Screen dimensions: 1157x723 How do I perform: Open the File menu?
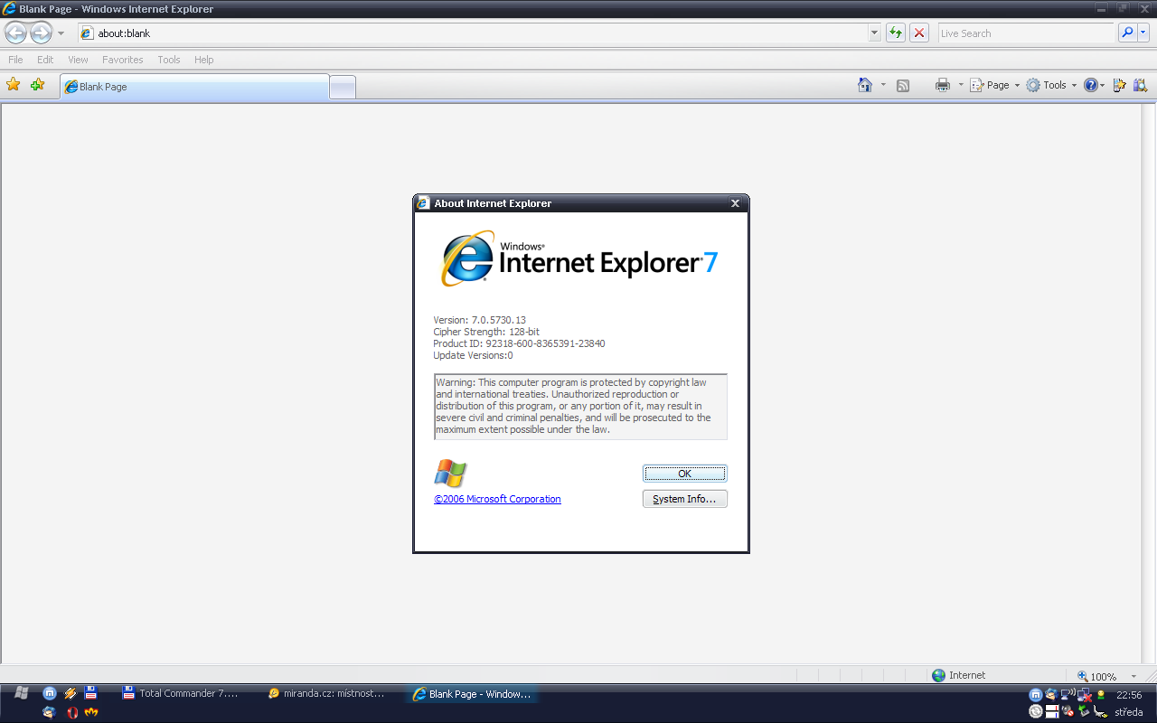(16, 60)
